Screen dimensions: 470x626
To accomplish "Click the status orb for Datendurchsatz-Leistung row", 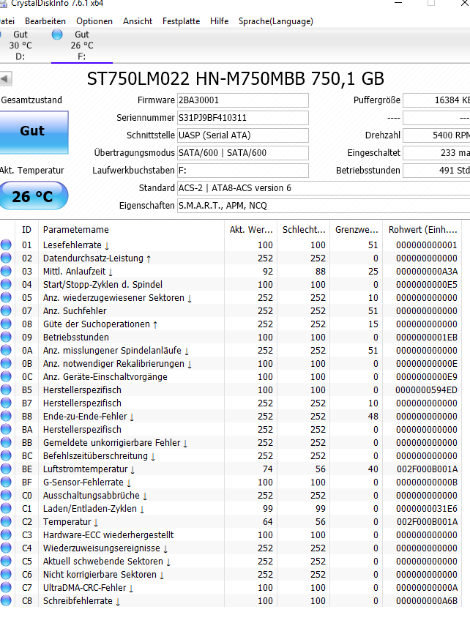I will pyautogui.click(x=6, y=258).
